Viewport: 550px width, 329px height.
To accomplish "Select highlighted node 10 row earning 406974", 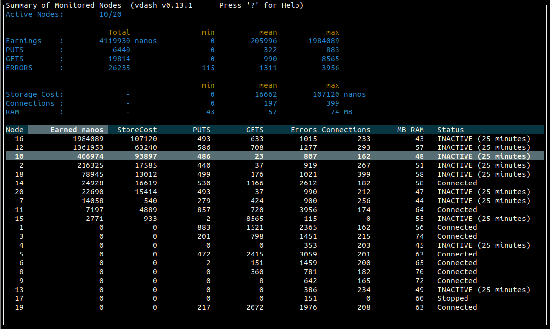I will (x=275, y=156).
